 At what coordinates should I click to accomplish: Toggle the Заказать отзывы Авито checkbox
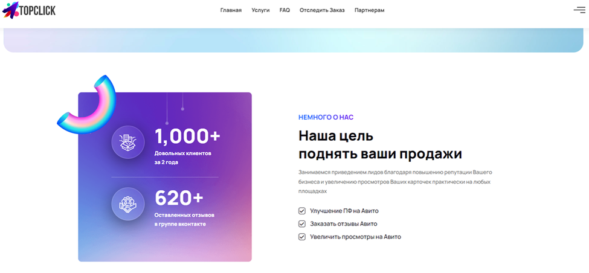point(301,224)
